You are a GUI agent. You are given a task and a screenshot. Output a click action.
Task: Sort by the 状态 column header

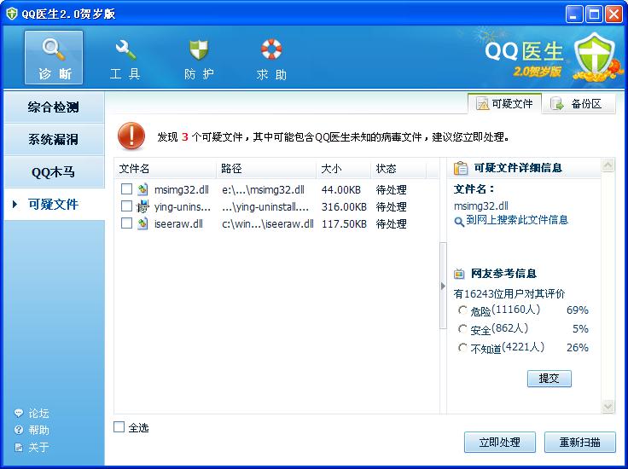click(398, 169)
